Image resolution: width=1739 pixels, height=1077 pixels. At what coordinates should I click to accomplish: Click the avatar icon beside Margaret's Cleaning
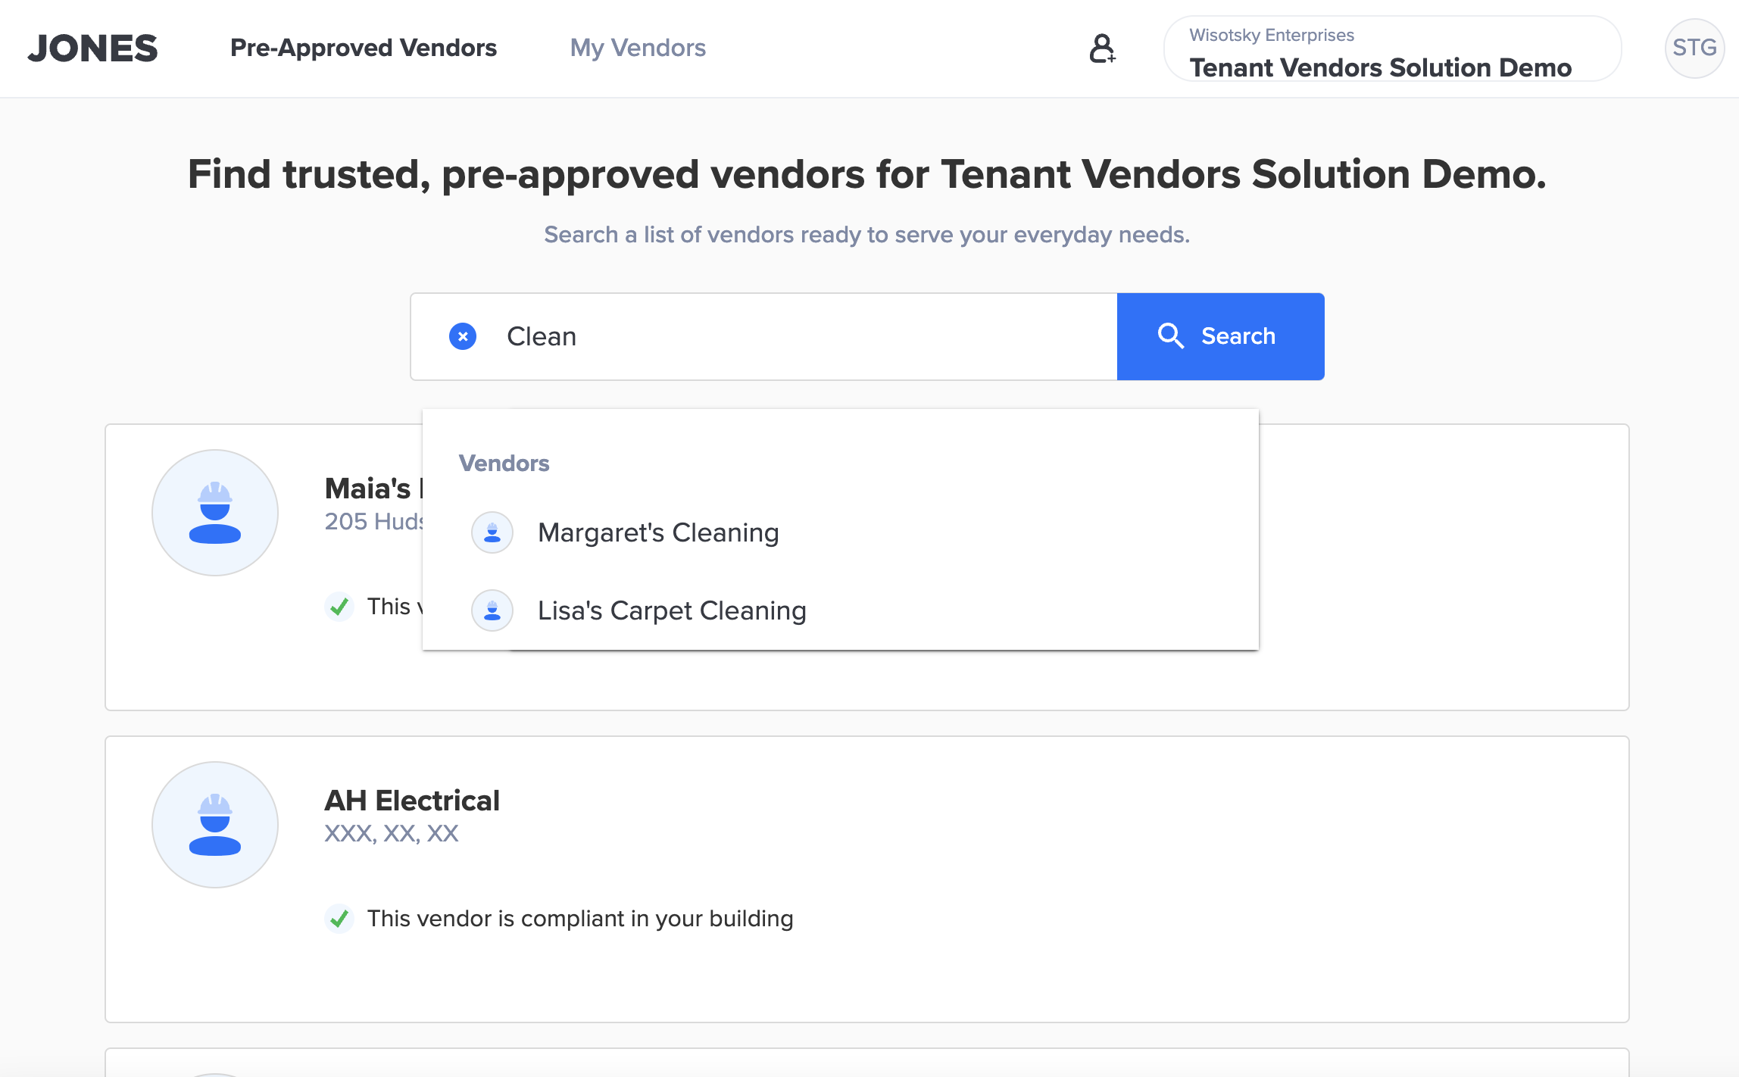pyautogui.click(x=492, y=532)
